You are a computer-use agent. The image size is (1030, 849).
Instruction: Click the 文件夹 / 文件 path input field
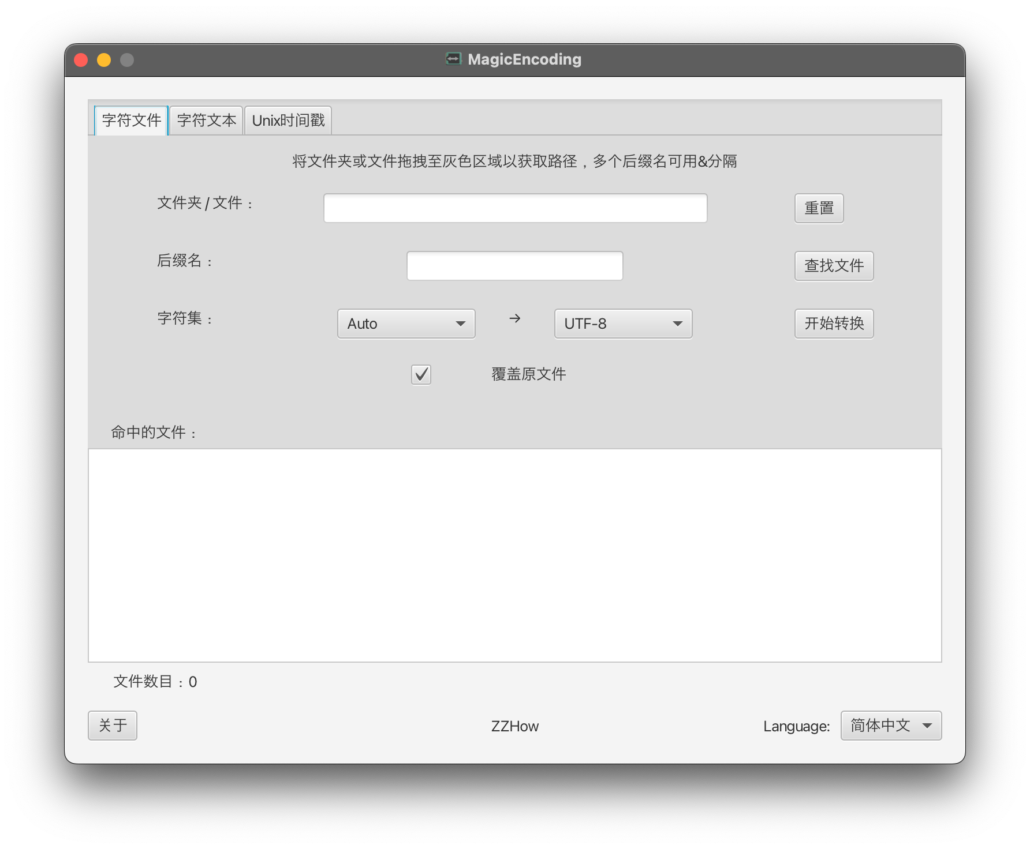[x=515, y=208]
